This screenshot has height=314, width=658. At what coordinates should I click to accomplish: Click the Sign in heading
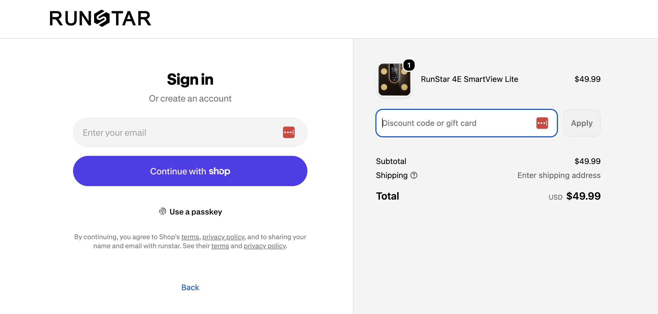tap(190, 79)
